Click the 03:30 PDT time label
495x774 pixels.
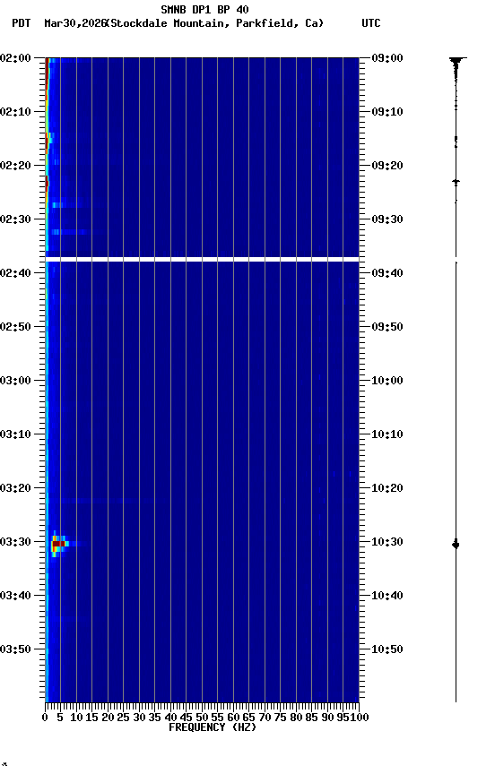15,542
